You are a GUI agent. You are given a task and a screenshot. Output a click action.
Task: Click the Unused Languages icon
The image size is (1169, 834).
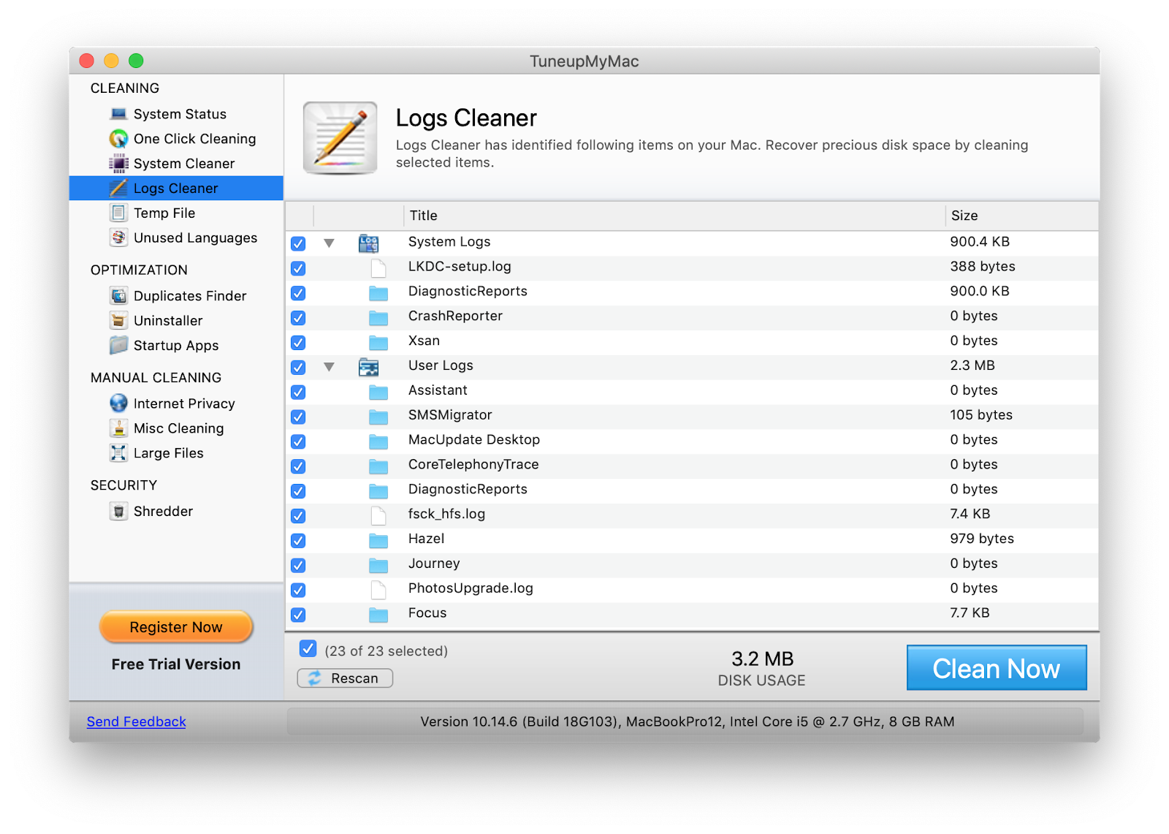click(x=118, y=238)
